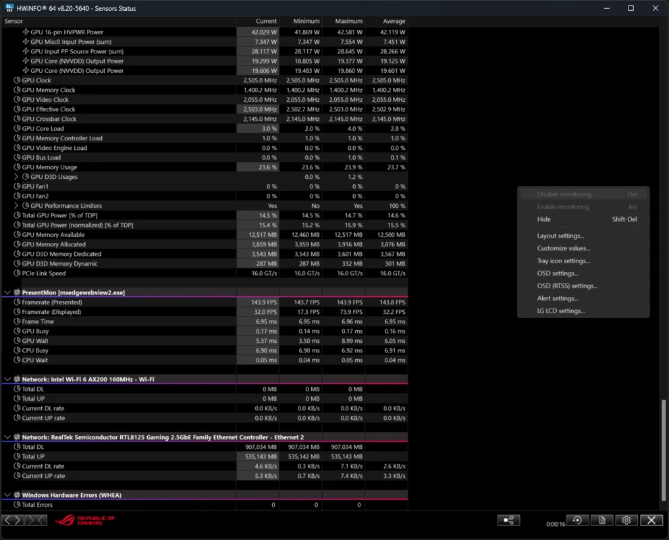Click the GPU Fan1 sensor icon
The width and height of the screenshot is (669, 540).
click(x=17, y=186)
